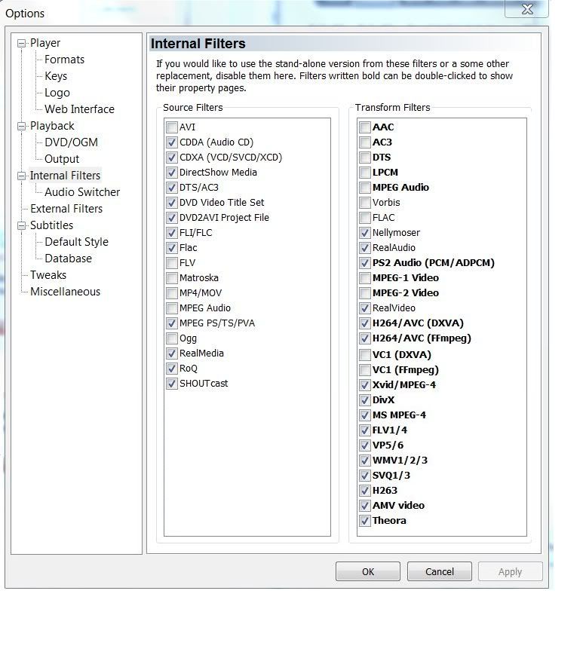Screen dimensions: 586x658
Task: Collapse the Playback tree node
Action: 22,127
